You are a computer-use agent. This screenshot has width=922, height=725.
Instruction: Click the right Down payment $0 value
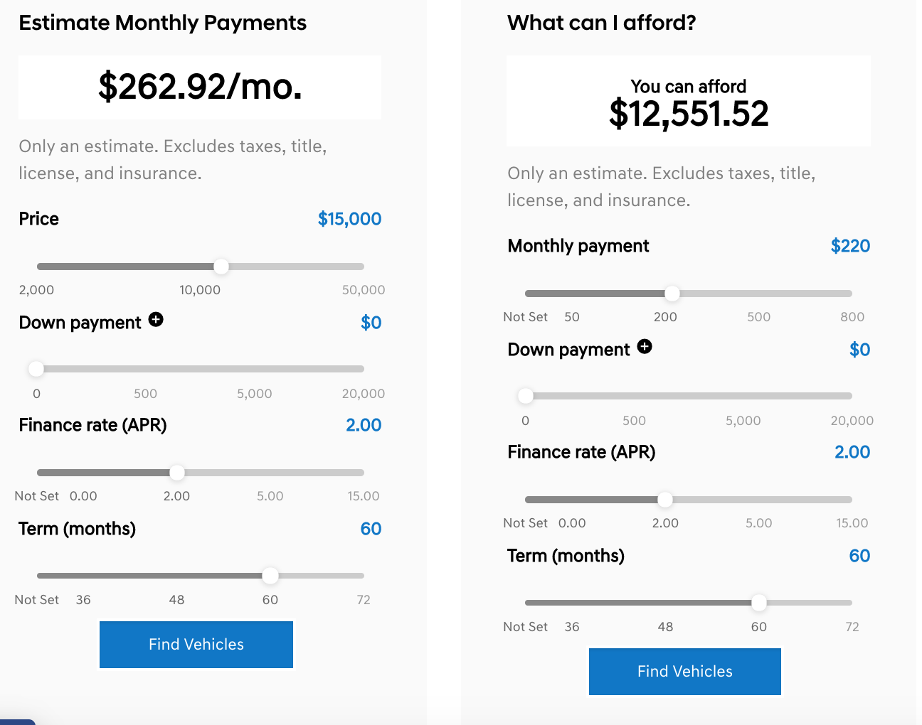click(x=859, y=350)
